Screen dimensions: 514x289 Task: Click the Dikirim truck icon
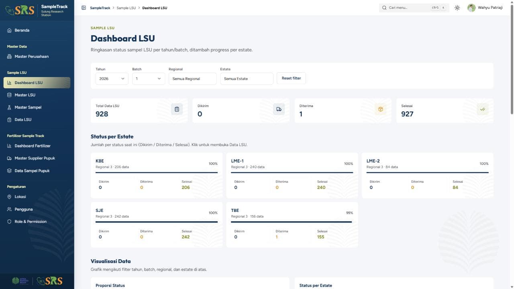tap(279, 109)
